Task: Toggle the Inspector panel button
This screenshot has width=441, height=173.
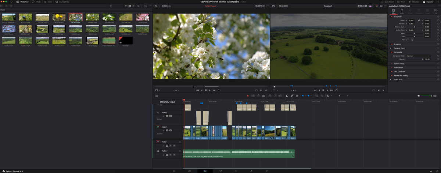Action: coord(428,2)
